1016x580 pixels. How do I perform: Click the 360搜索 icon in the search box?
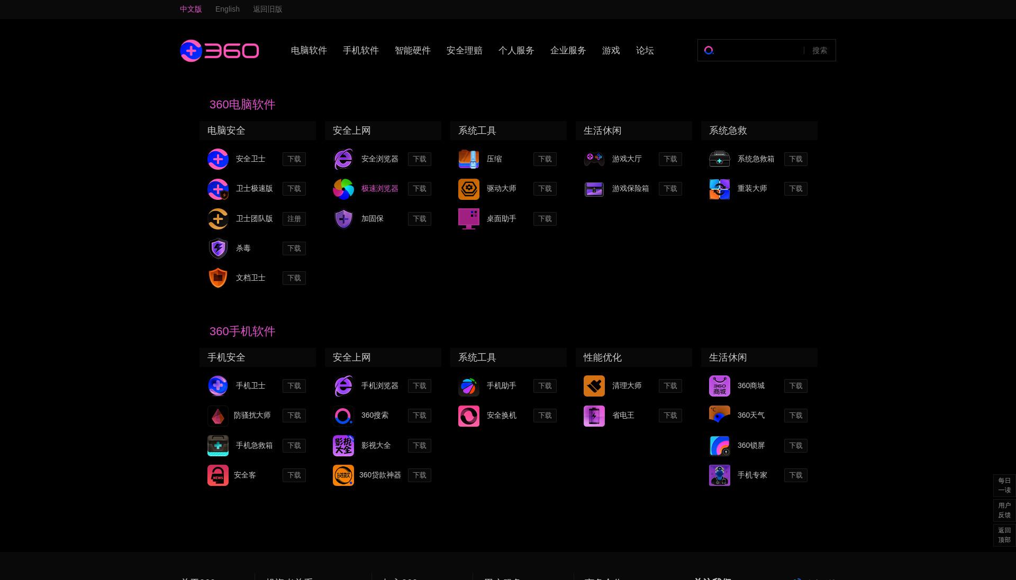pyautogui.click(x=709, y=50)
